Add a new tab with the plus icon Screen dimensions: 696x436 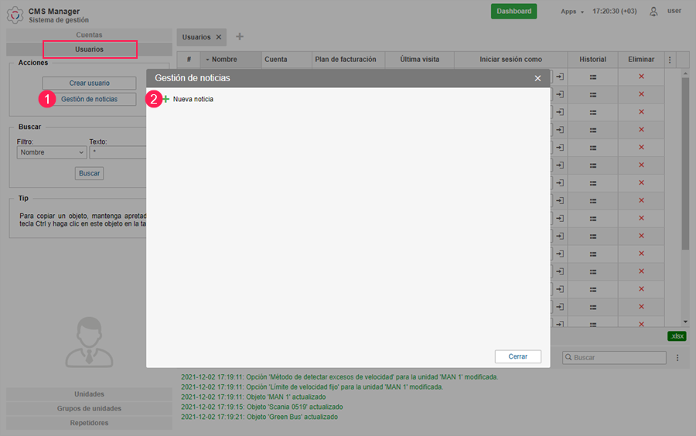point(240,36)
